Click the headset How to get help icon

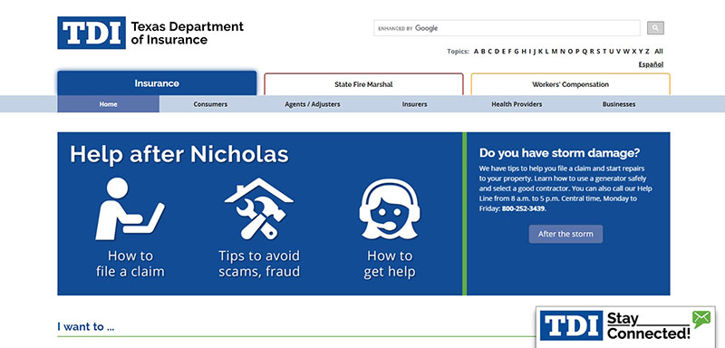point(390,209)
